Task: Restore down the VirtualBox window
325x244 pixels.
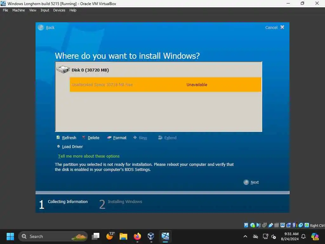Action: (x=302, y=3)
